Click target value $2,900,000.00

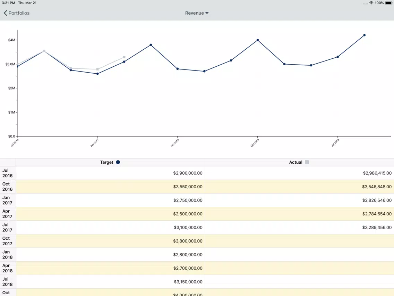coord(188,173)
